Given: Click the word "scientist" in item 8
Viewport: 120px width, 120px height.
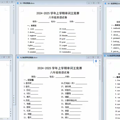Looking at the screenshot, I should pos(33,52).
